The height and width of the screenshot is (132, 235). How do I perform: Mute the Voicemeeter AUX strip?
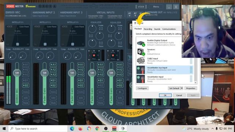(x=120, y=103)
